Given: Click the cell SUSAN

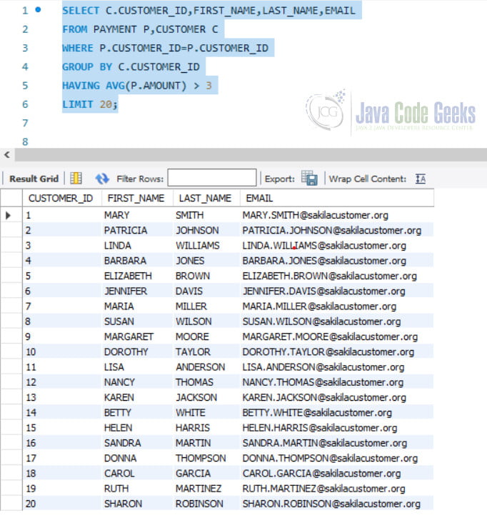Looking at the screenshot, I should click(x=119, y=322).
